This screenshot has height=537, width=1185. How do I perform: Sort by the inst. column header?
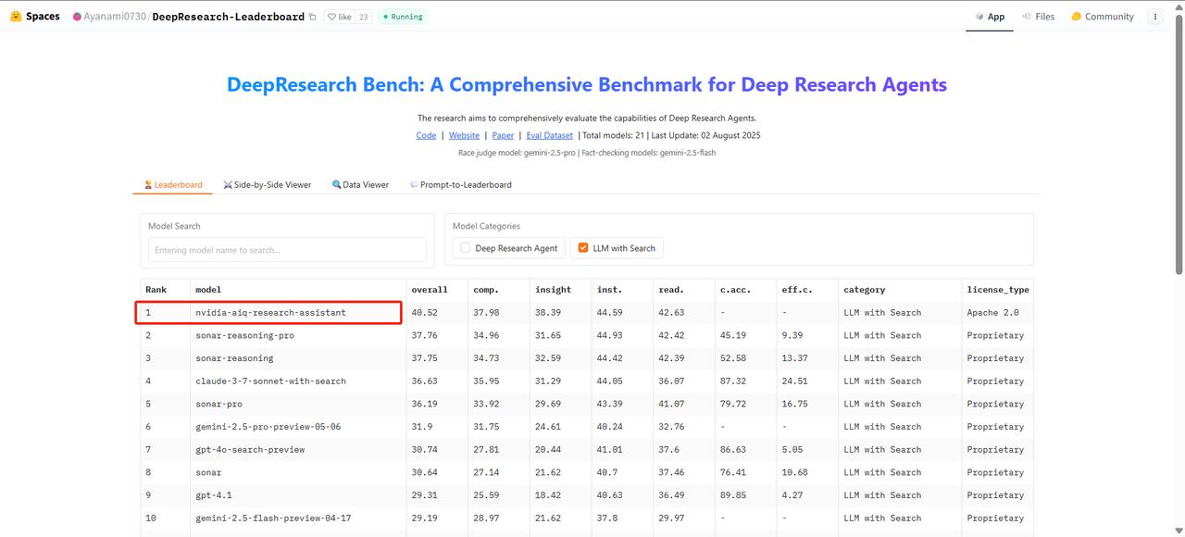tap(622, 290)
